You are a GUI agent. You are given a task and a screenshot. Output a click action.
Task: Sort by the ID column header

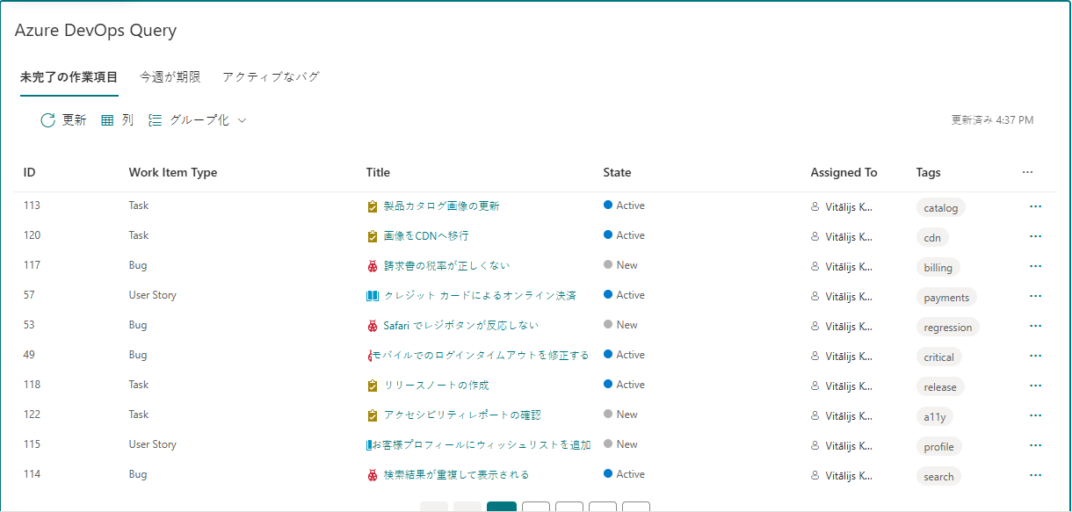[29, 173]
